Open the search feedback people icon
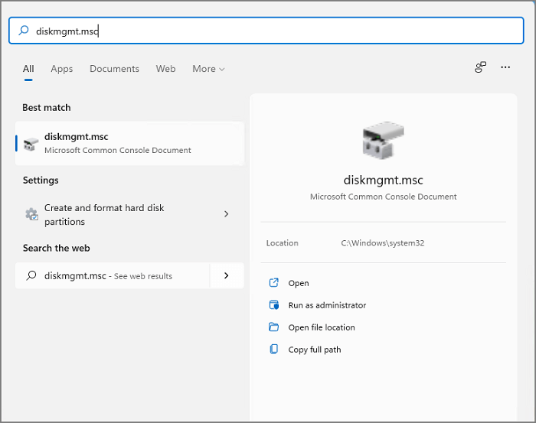The height and width of the screenshot is (423, 536). (x=480, y=68)
